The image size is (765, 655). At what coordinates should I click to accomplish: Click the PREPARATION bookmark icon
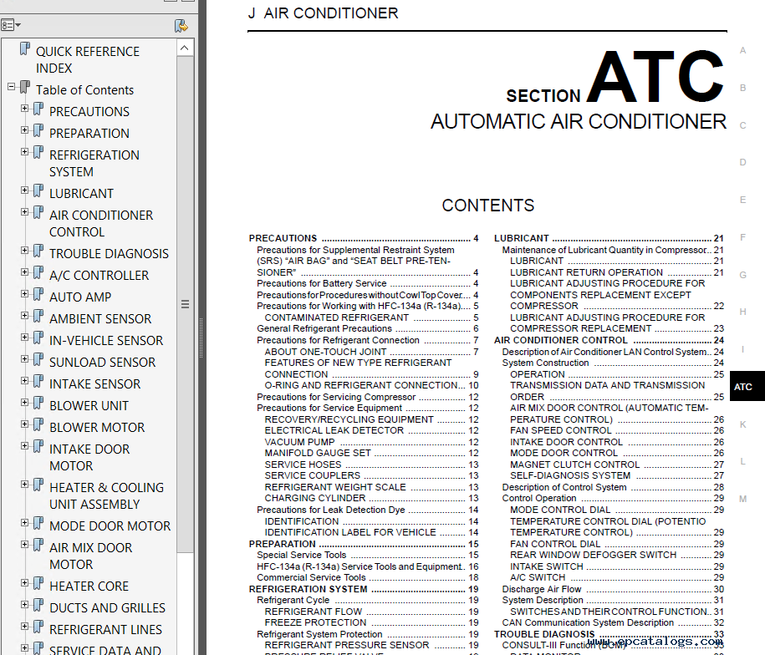tap(38, 130)
